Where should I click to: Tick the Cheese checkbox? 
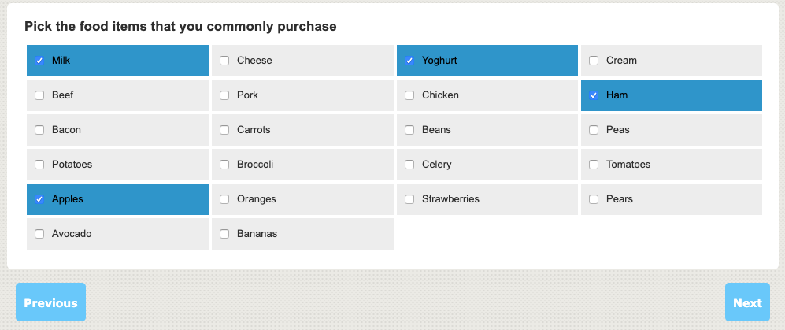point(224,61)
